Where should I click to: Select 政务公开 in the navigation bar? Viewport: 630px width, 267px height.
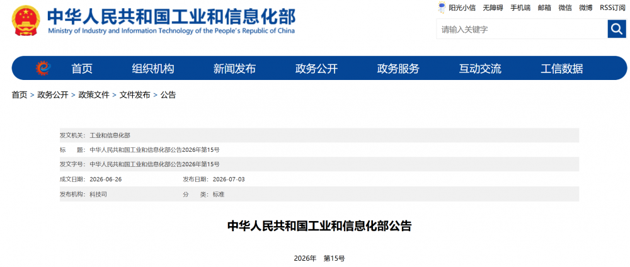(x=317, y=69)
